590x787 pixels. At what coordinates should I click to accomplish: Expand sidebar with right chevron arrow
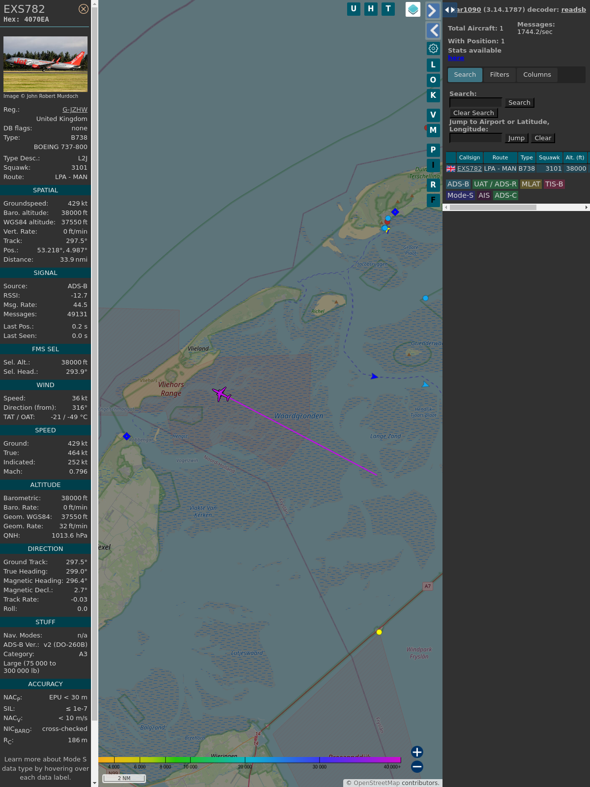[433, 10]
